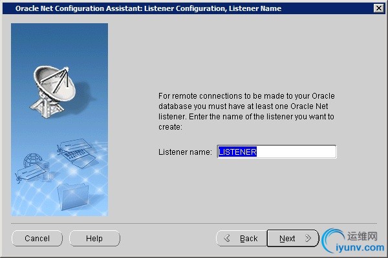Click the satellite dish illustration
388x258 pixels.
tap(54, 92)
